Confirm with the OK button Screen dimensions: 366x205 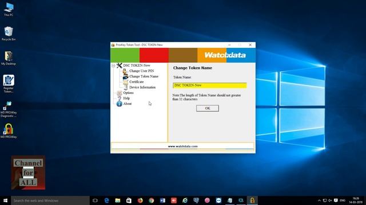click(207, 108)
